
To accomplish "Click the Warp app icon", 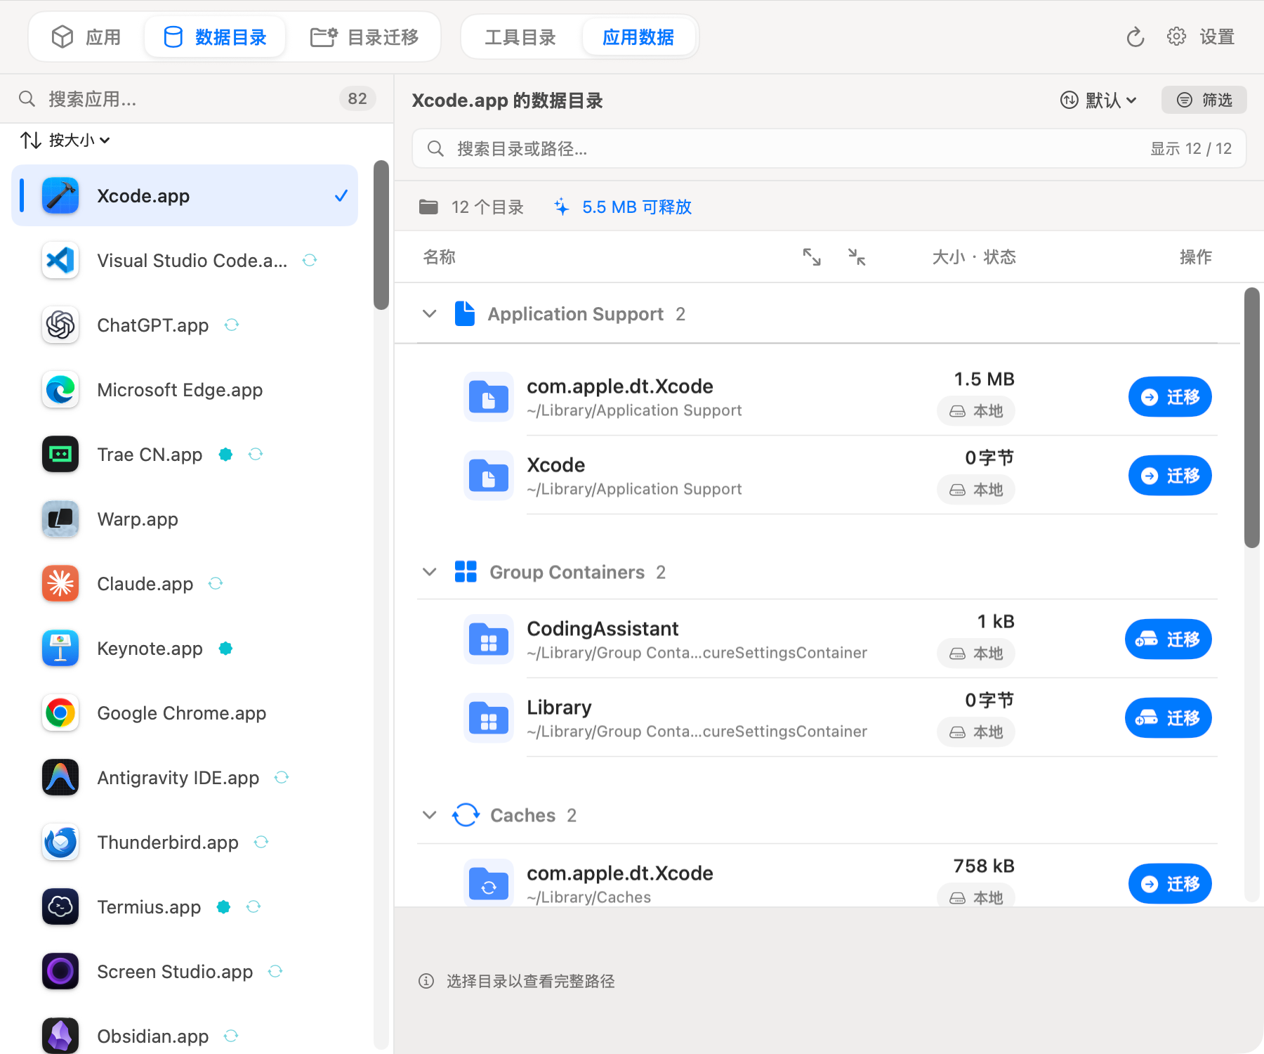I will 60,519.
